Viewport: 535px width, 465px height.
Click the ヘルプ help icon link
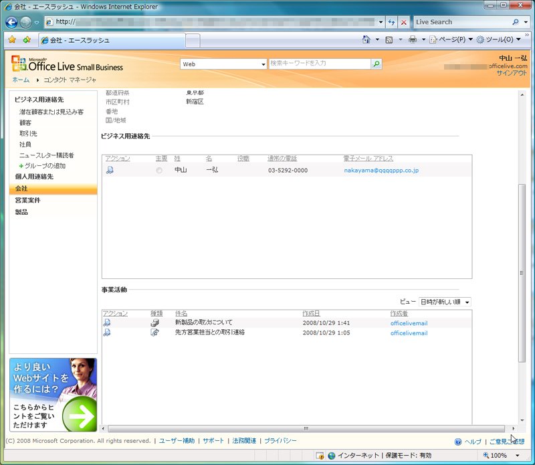(x=468, y=442)
